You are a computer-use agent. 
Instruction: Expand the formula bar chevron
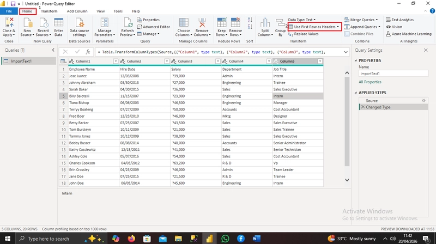pyautogui.click(x=346, y=52)
